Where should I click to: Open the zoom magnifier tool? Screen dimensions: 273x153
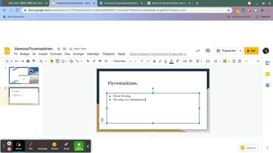click(41, 61)
